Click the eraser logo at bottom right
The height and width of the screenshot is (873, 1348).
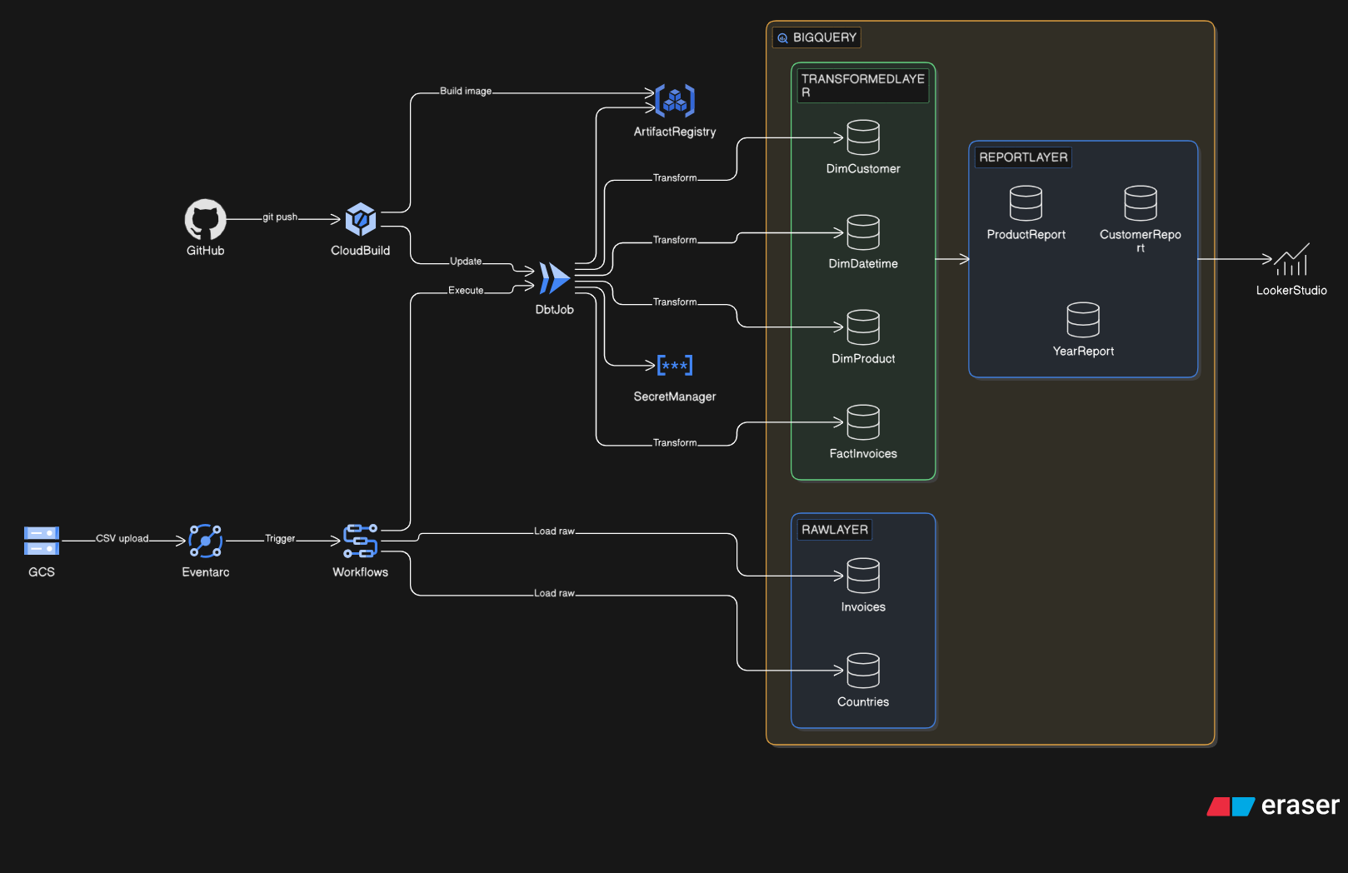[x=1270, y=806]
